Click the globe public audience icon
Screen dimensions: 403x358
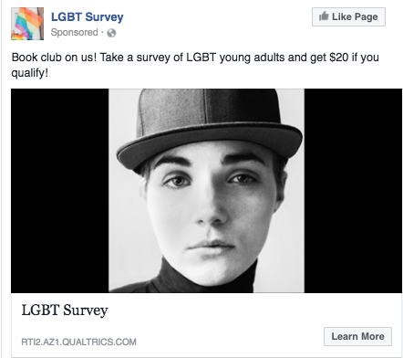coord(111,33)
